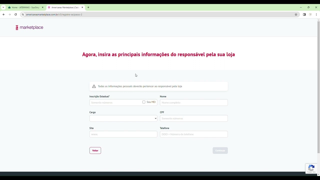Open the Cargo dropdown
320x180 pixels.
pyautogui.click(x=123, y=118)
